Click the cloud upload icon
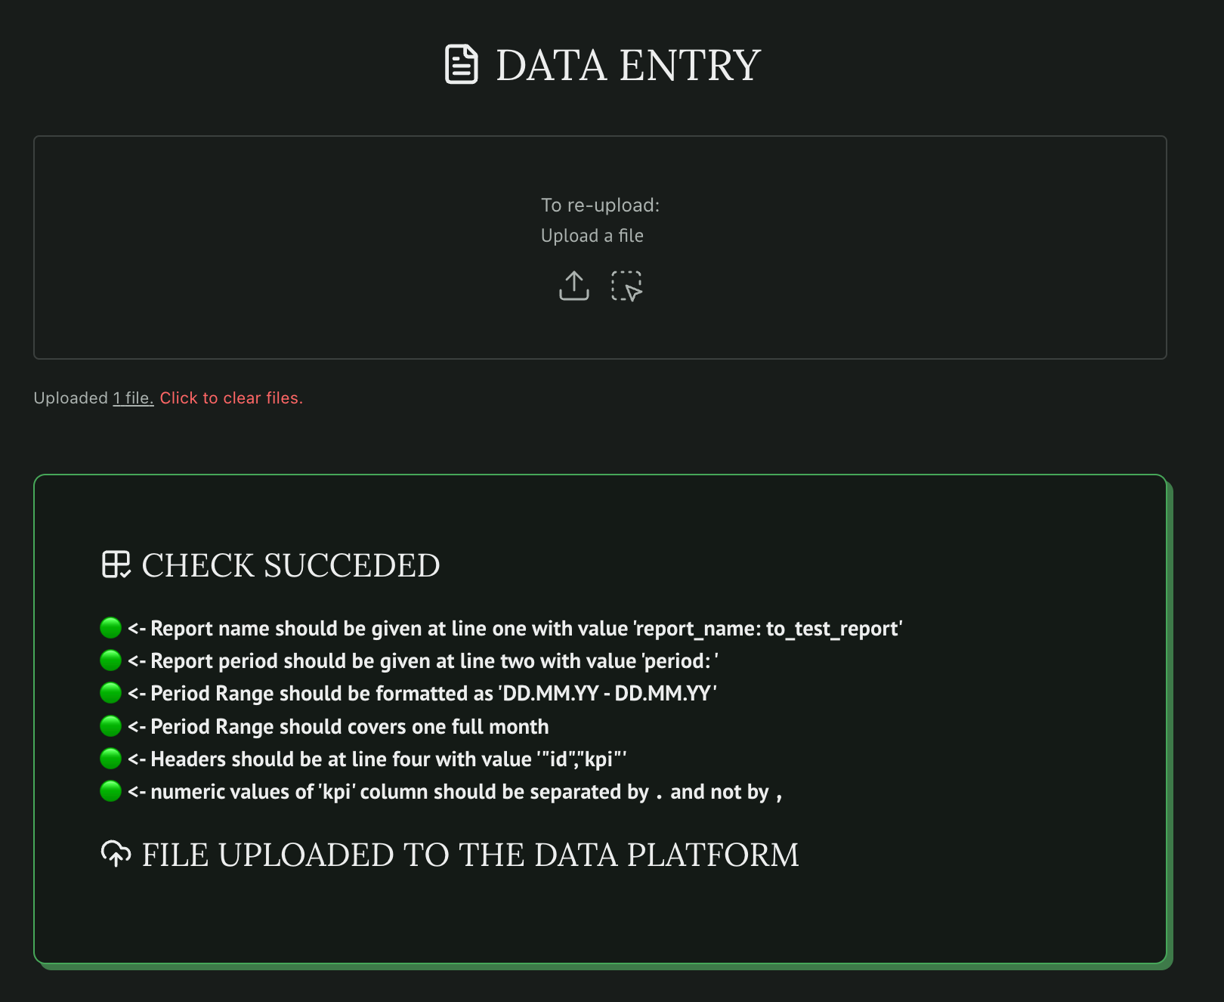The width and height of the screenshot is (1224, 1002). coord(116,854)
